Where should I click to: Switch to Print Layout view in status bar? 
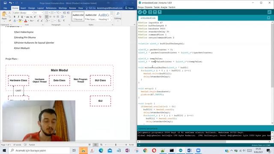click(95, 145)
